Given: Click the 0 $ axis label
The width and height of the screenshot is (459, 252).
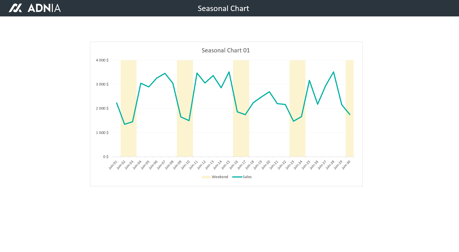Looking at the screenshot, I should pyautogui.click(x=106, y=157).
